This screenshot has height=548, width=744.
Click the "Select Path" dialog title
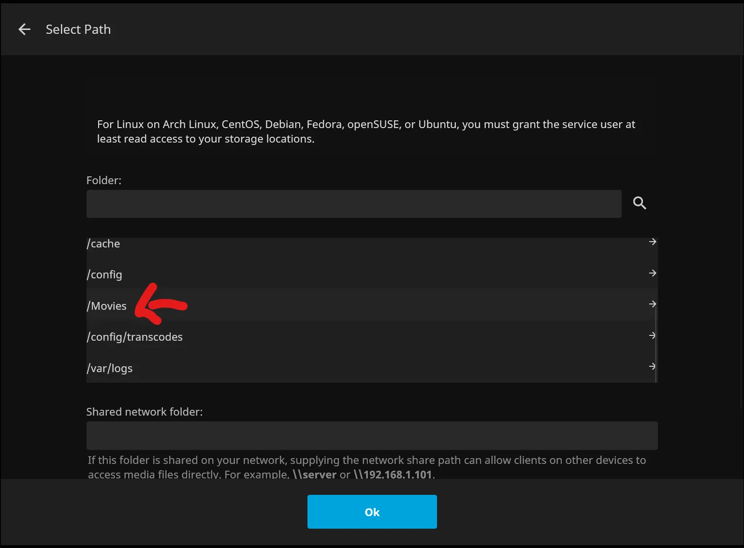(78, 29)
